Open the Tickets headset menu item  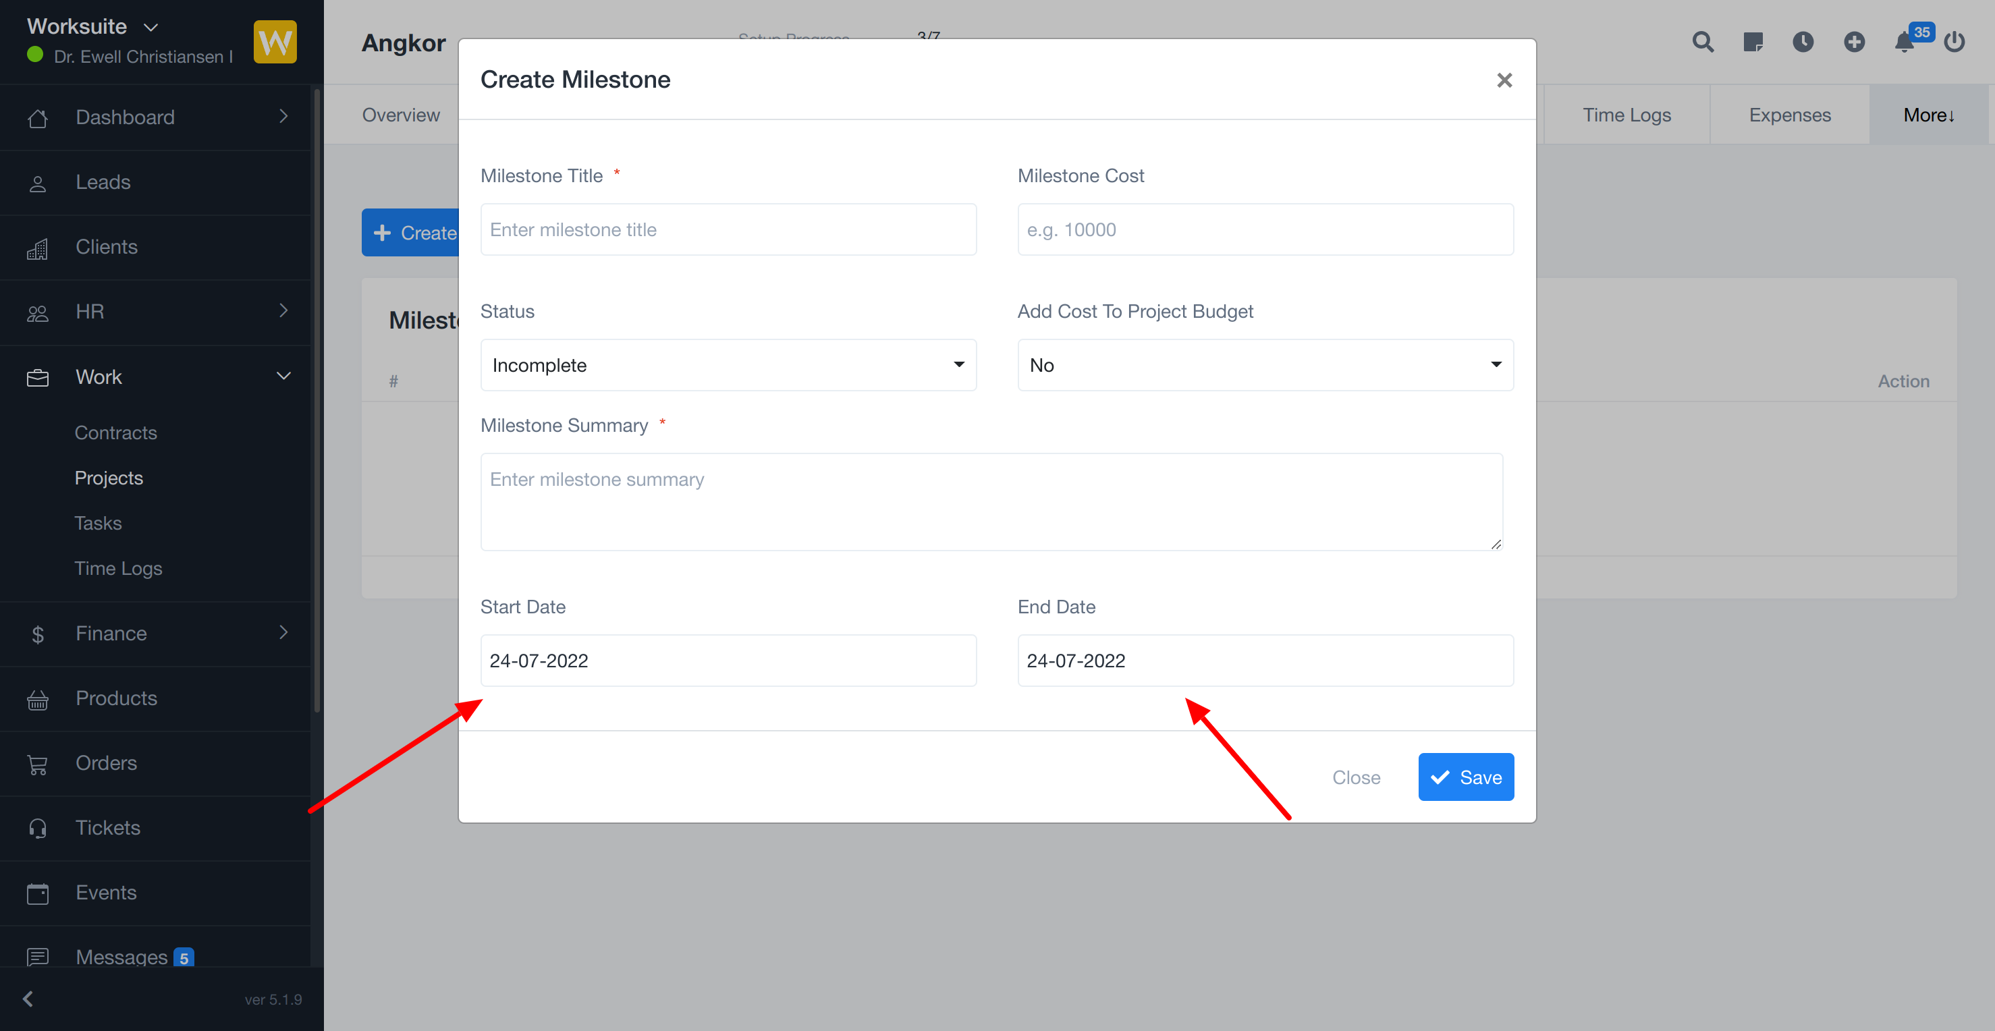point(108,827)
